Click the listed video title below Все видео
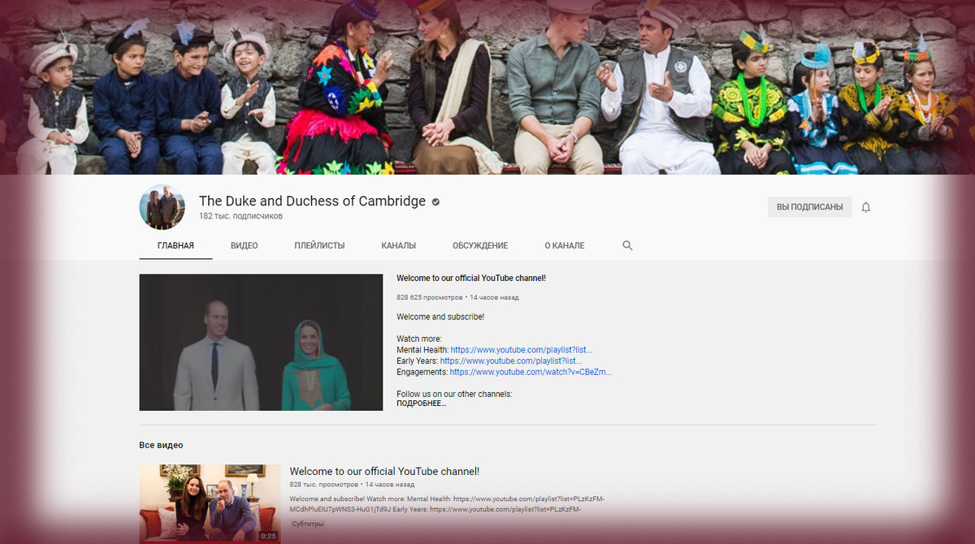 point(384,471)
